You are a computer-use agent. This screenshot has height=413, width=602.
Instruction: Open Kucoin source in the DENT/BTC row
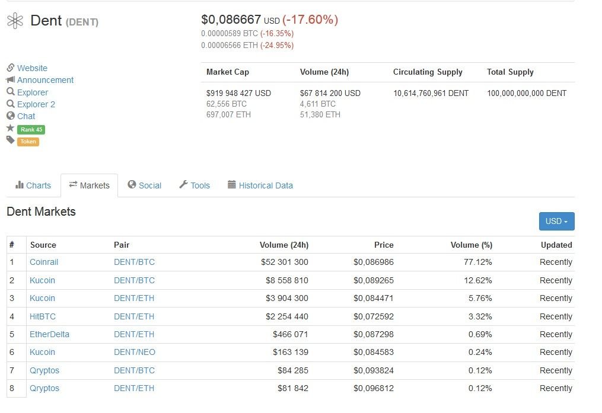[x=42, y=280]
